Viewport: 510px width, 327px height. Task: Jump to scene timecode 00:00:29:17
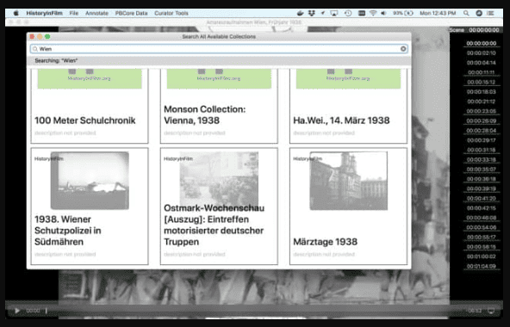(x=482, y=140)
